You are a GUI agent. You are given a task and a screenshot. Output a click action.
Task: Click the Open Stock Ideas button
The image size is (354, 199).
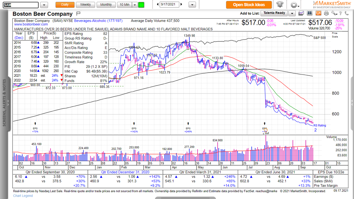[248, 5]
